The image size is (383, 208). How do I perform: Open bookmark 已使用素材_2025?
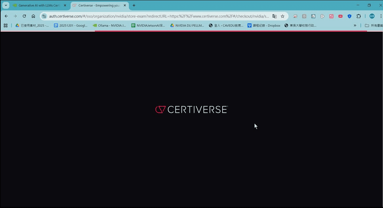point(32,25)
